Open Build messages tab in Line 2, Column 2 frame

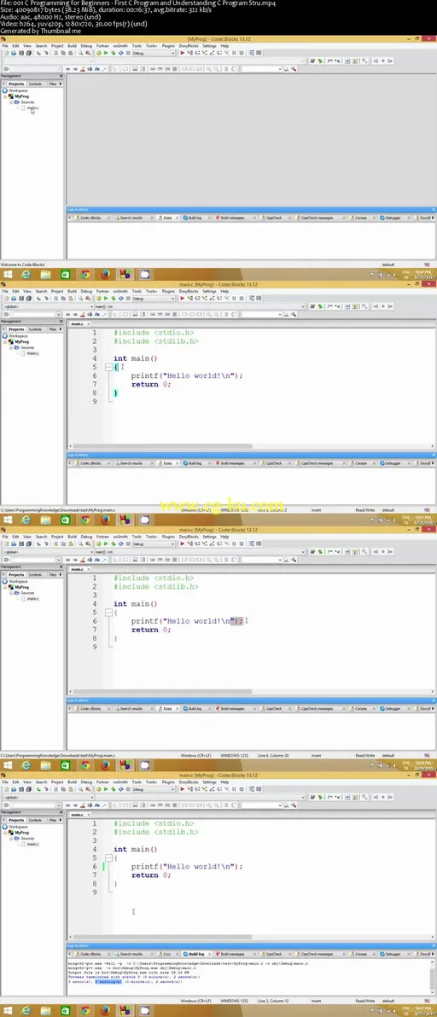tap(232, 463)
